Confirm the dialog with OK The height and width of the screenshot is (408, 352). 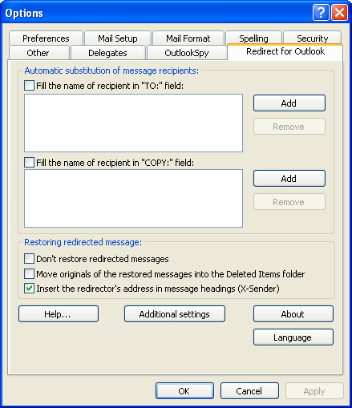[x=184, y=391]
